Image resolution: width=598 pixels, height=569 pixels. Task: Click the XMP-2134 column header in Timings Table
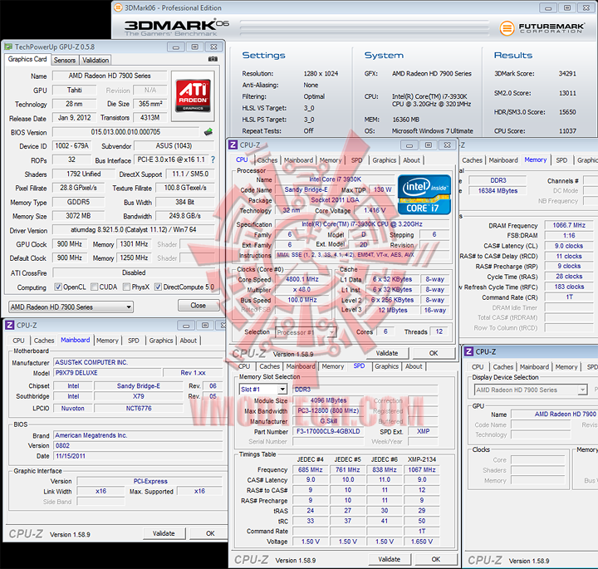[x=421, y=459]
